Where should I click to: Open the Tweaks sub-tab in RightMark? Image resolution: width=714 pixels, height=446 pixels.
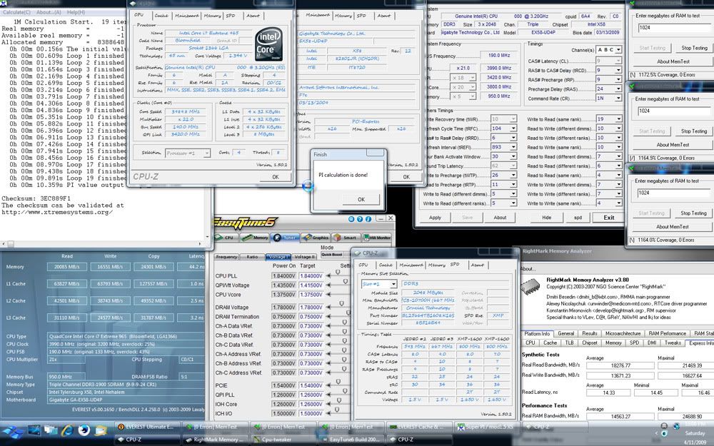[673, 343]
